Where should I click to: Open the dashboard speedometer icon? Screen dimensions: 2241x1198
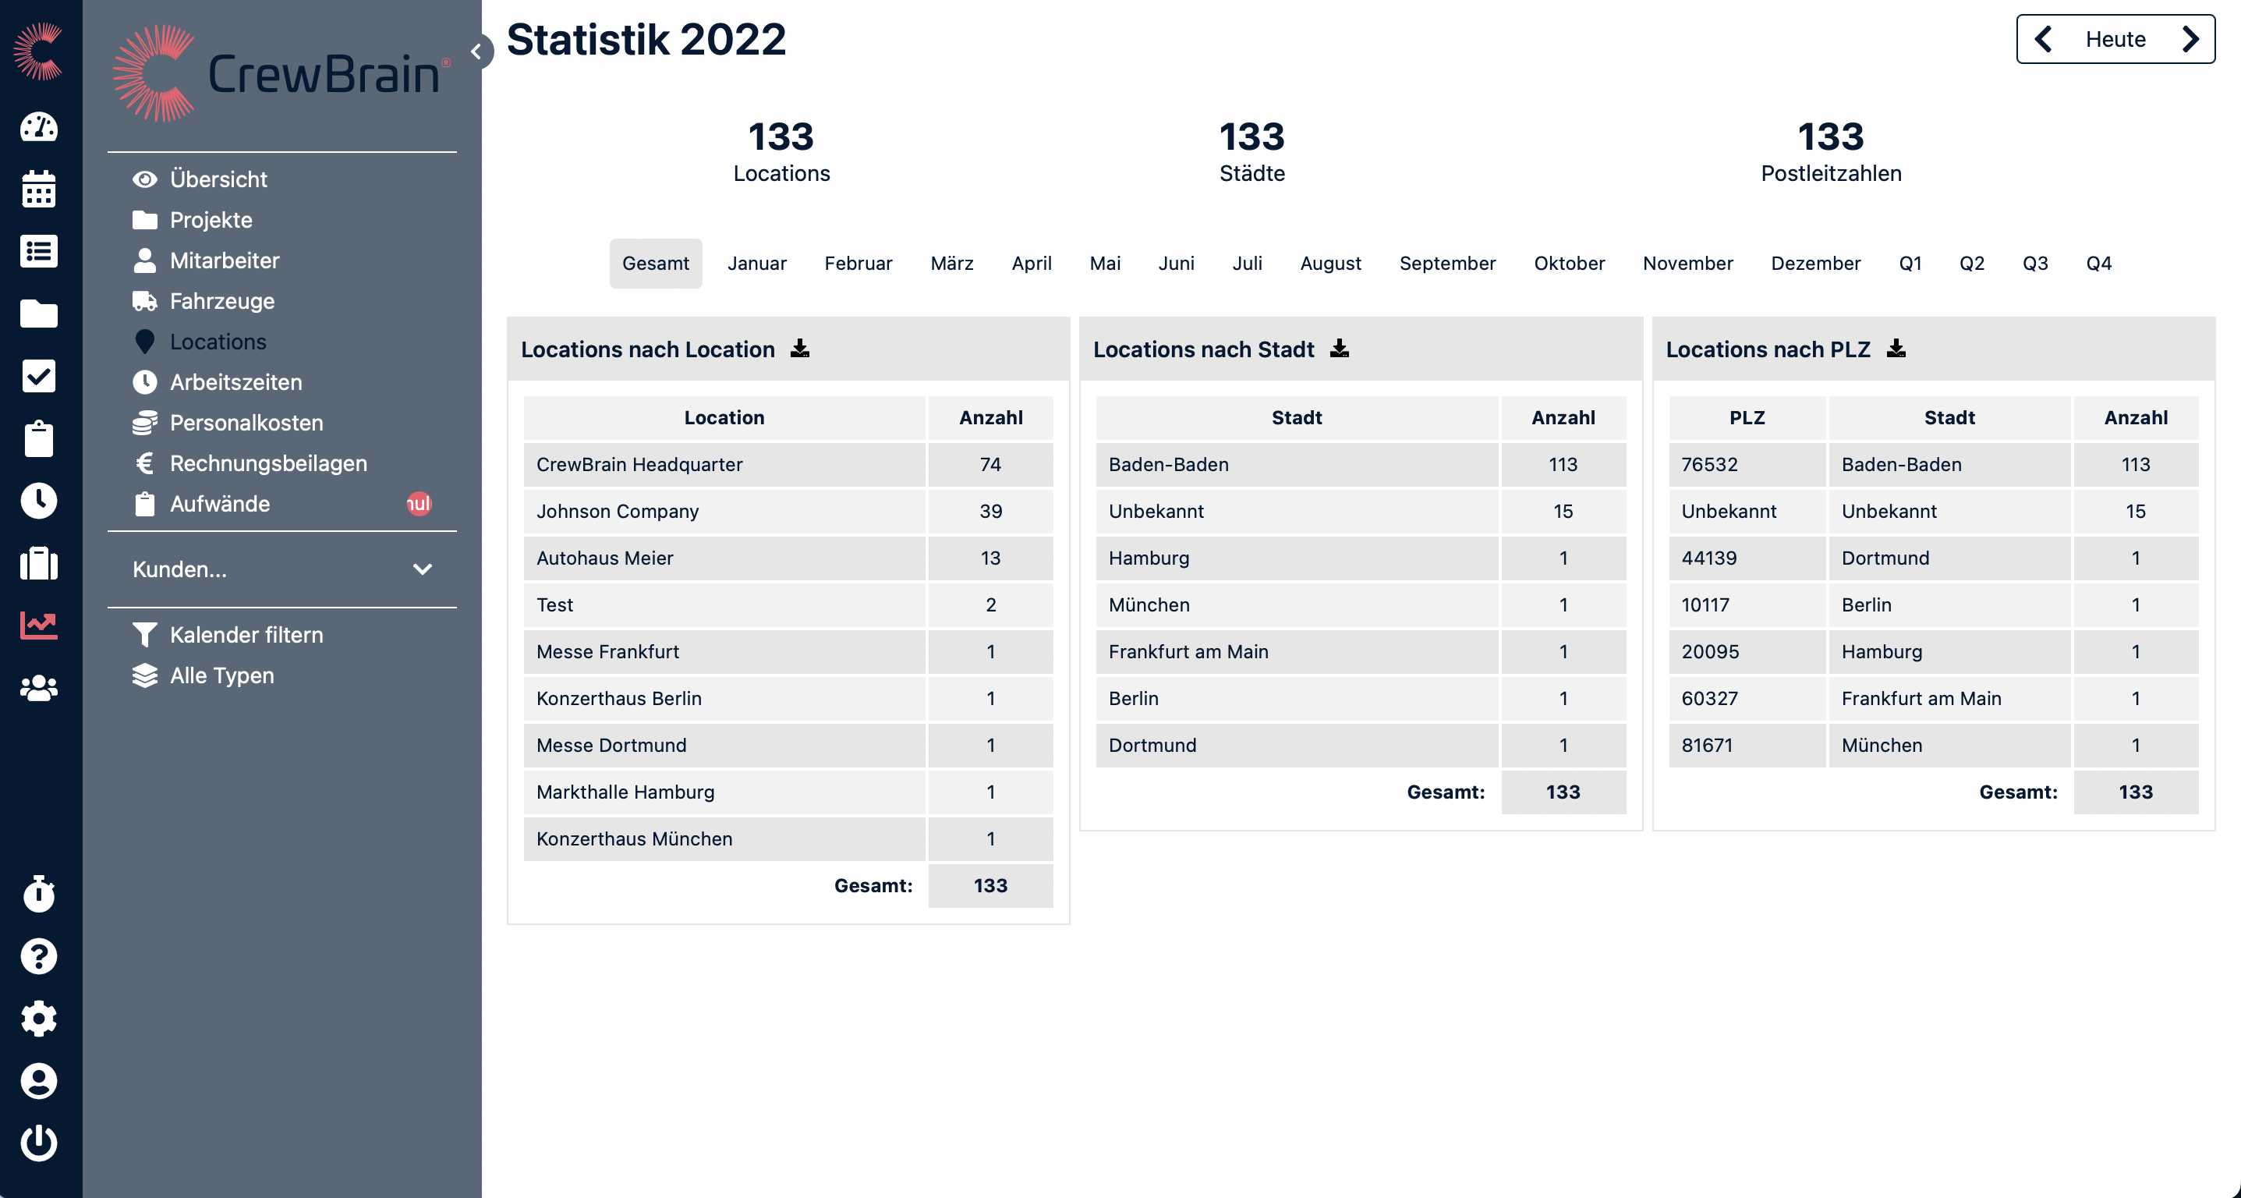(x=39, y=128)
